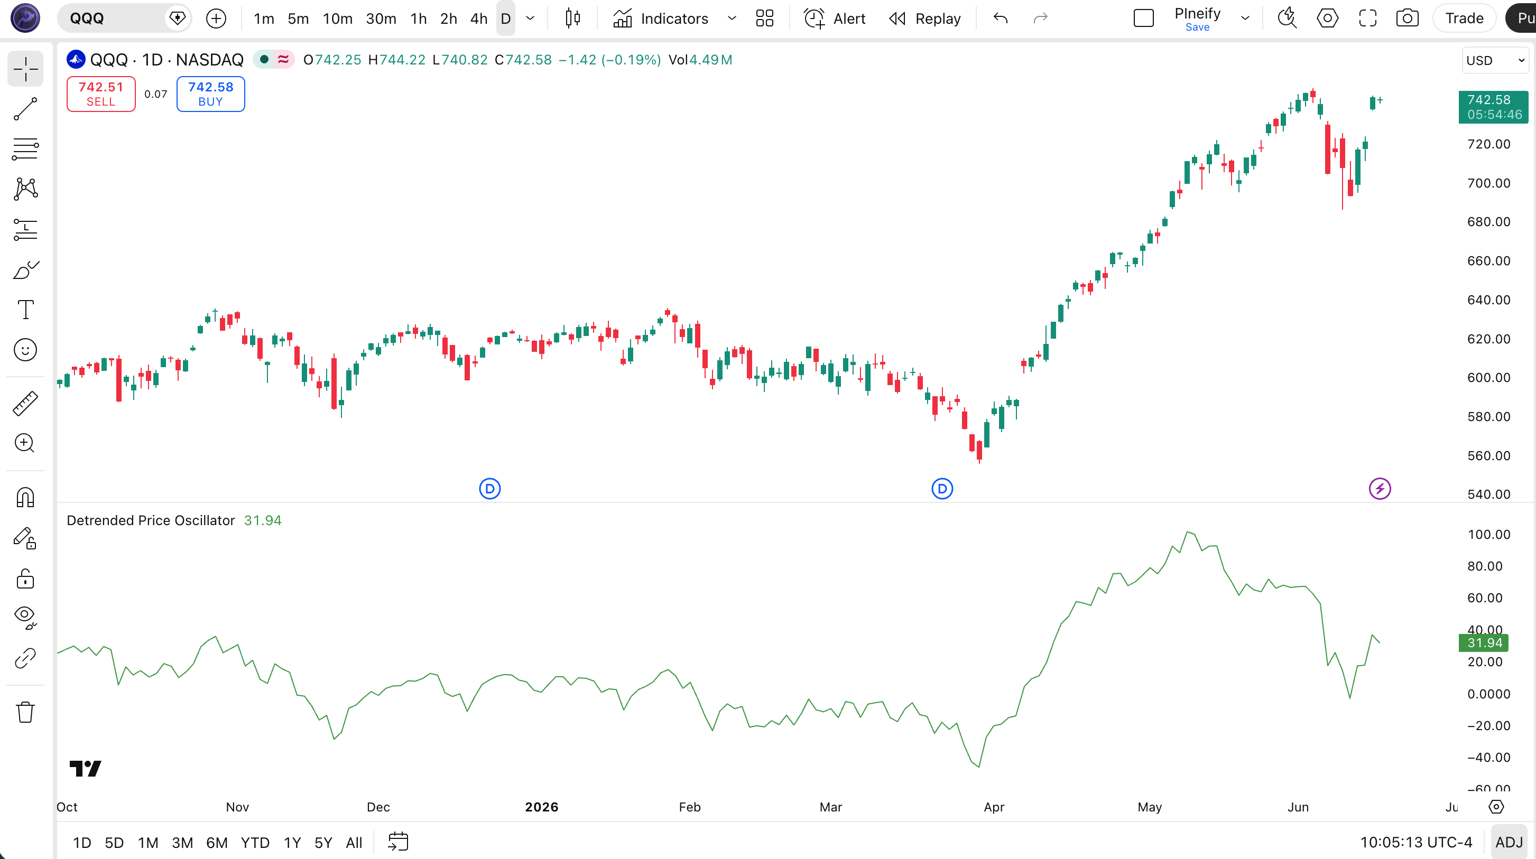The height and width of the screenshot is (859, 1536).
Task: Set range to 3M
Action: tap(182, 842)
